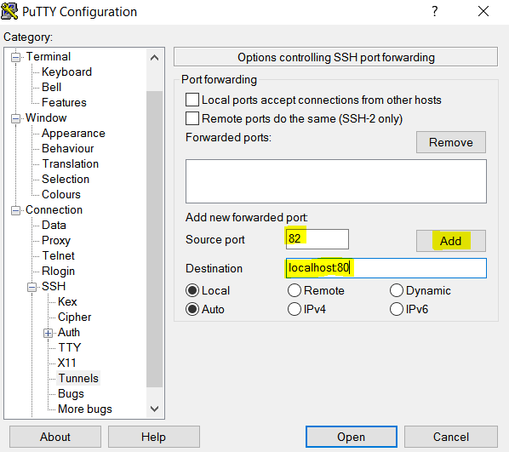This screenshot has height=452, width=509.
Task: Expand the Auth tree node
Action: (x=48, y=333)
